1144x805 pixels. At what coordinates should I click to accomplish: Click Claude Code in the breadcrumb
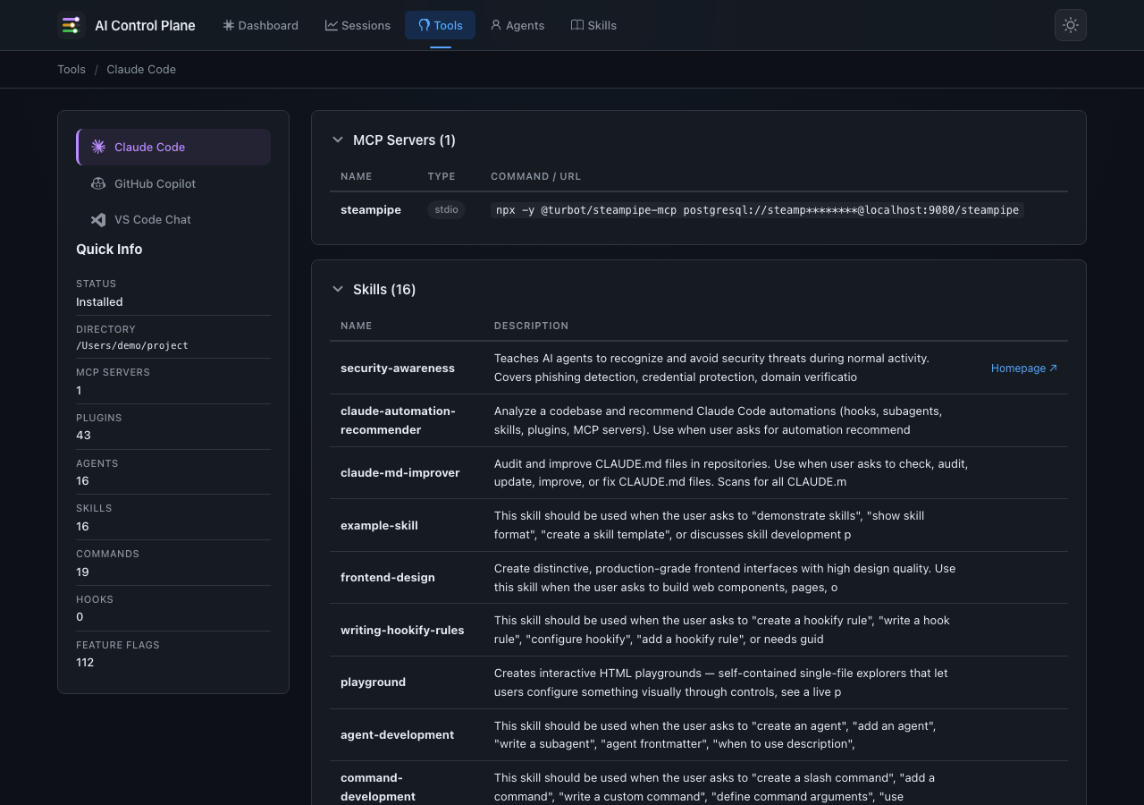[x=141, y=69]
